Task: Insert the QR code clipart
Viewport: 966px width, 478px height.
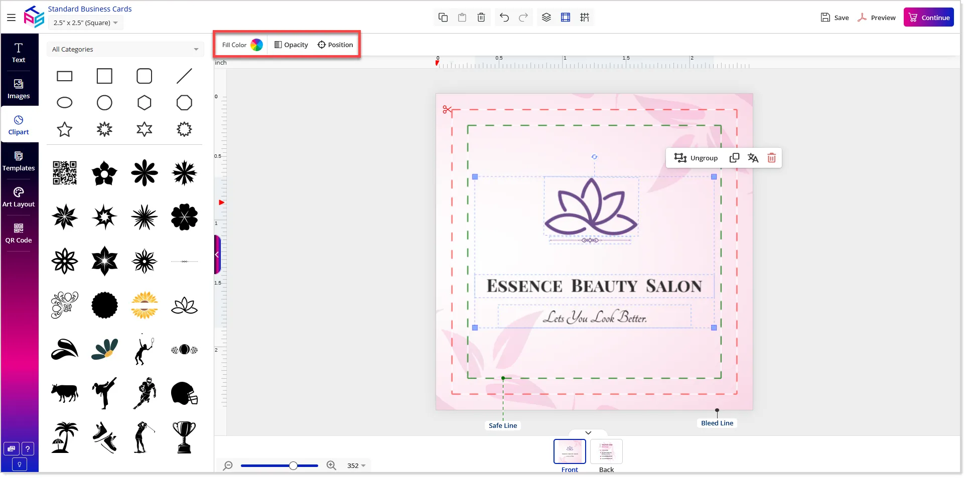Action: click(x=65, y=173)
